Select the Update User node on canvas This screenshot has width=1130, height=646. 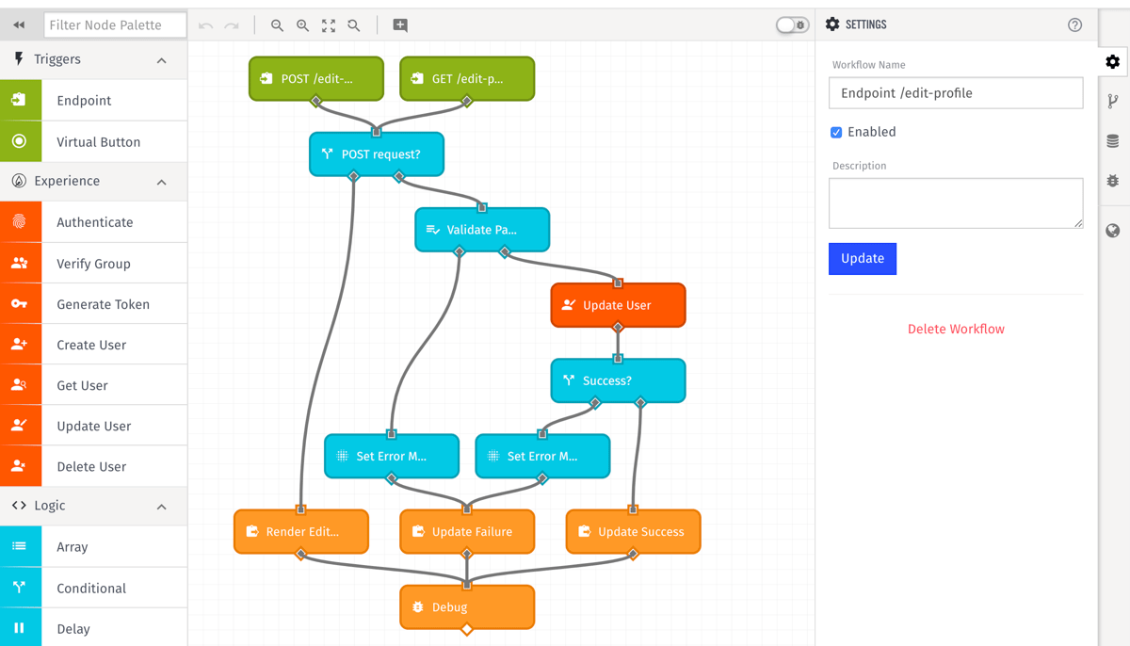pos(618,305)
